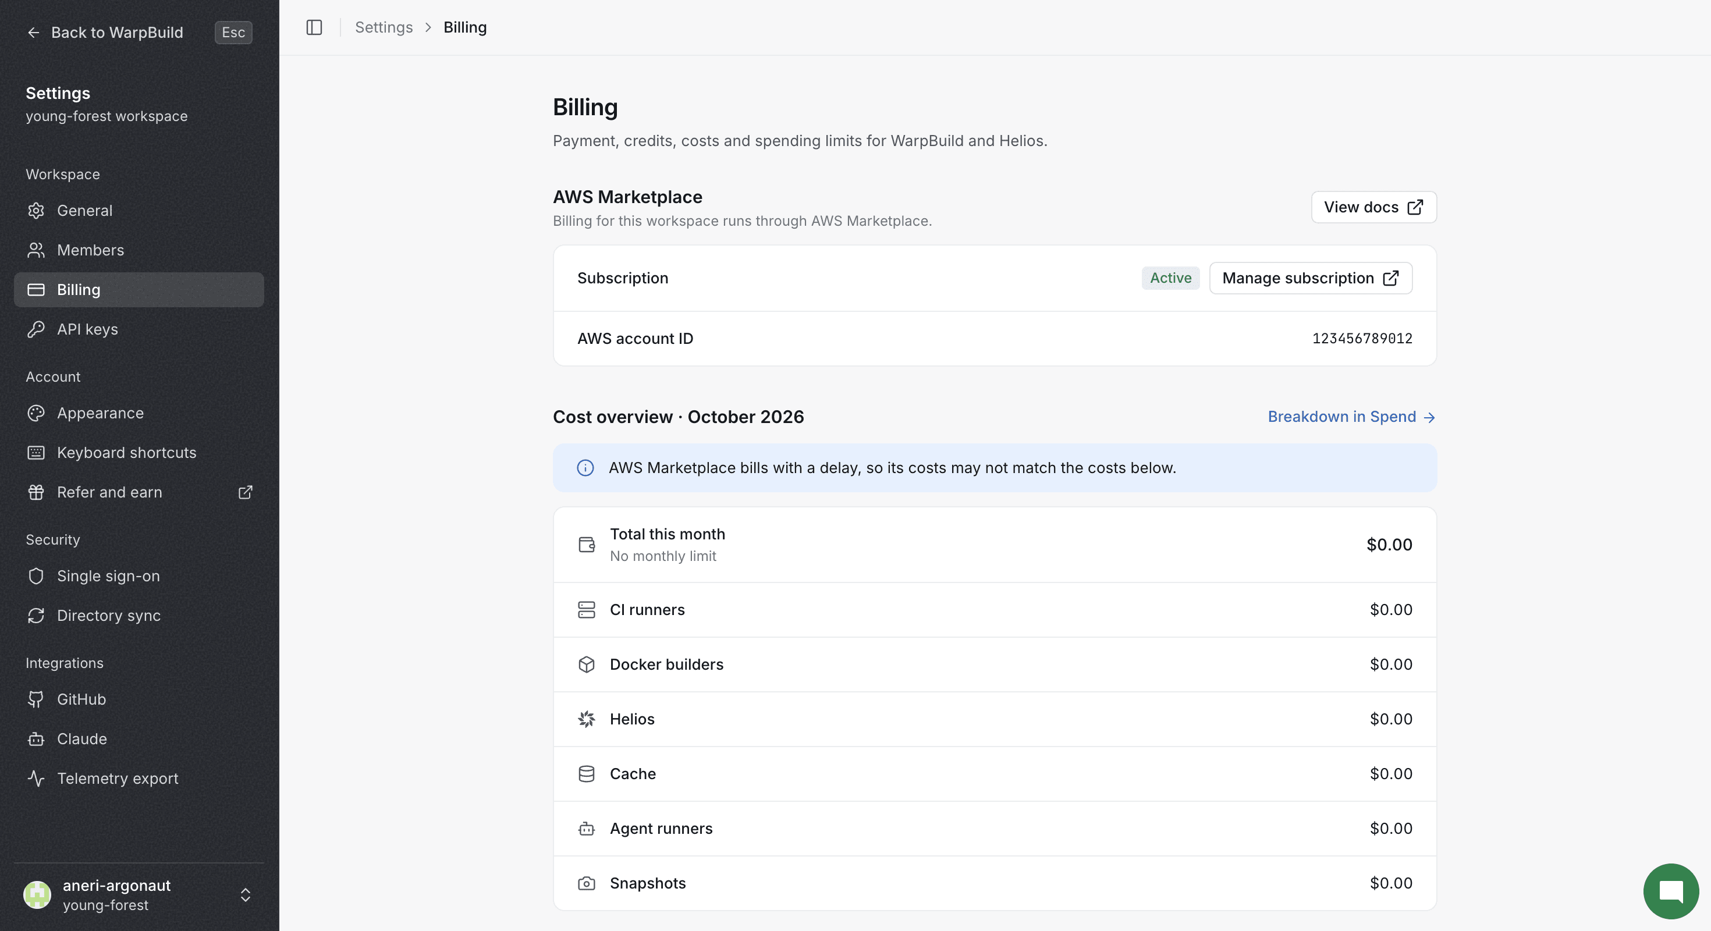1711x931 pixels.
Task: Open GitHub integration settings
Action: [139, 699]
